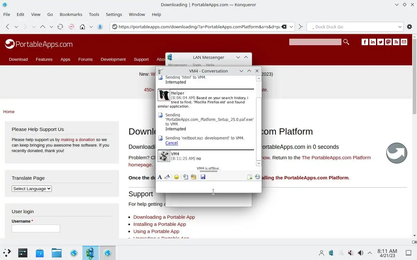This screenshot has height=260, width=417.
Task: Open the Downloading a Portable App link
Action: coord(164,217)
